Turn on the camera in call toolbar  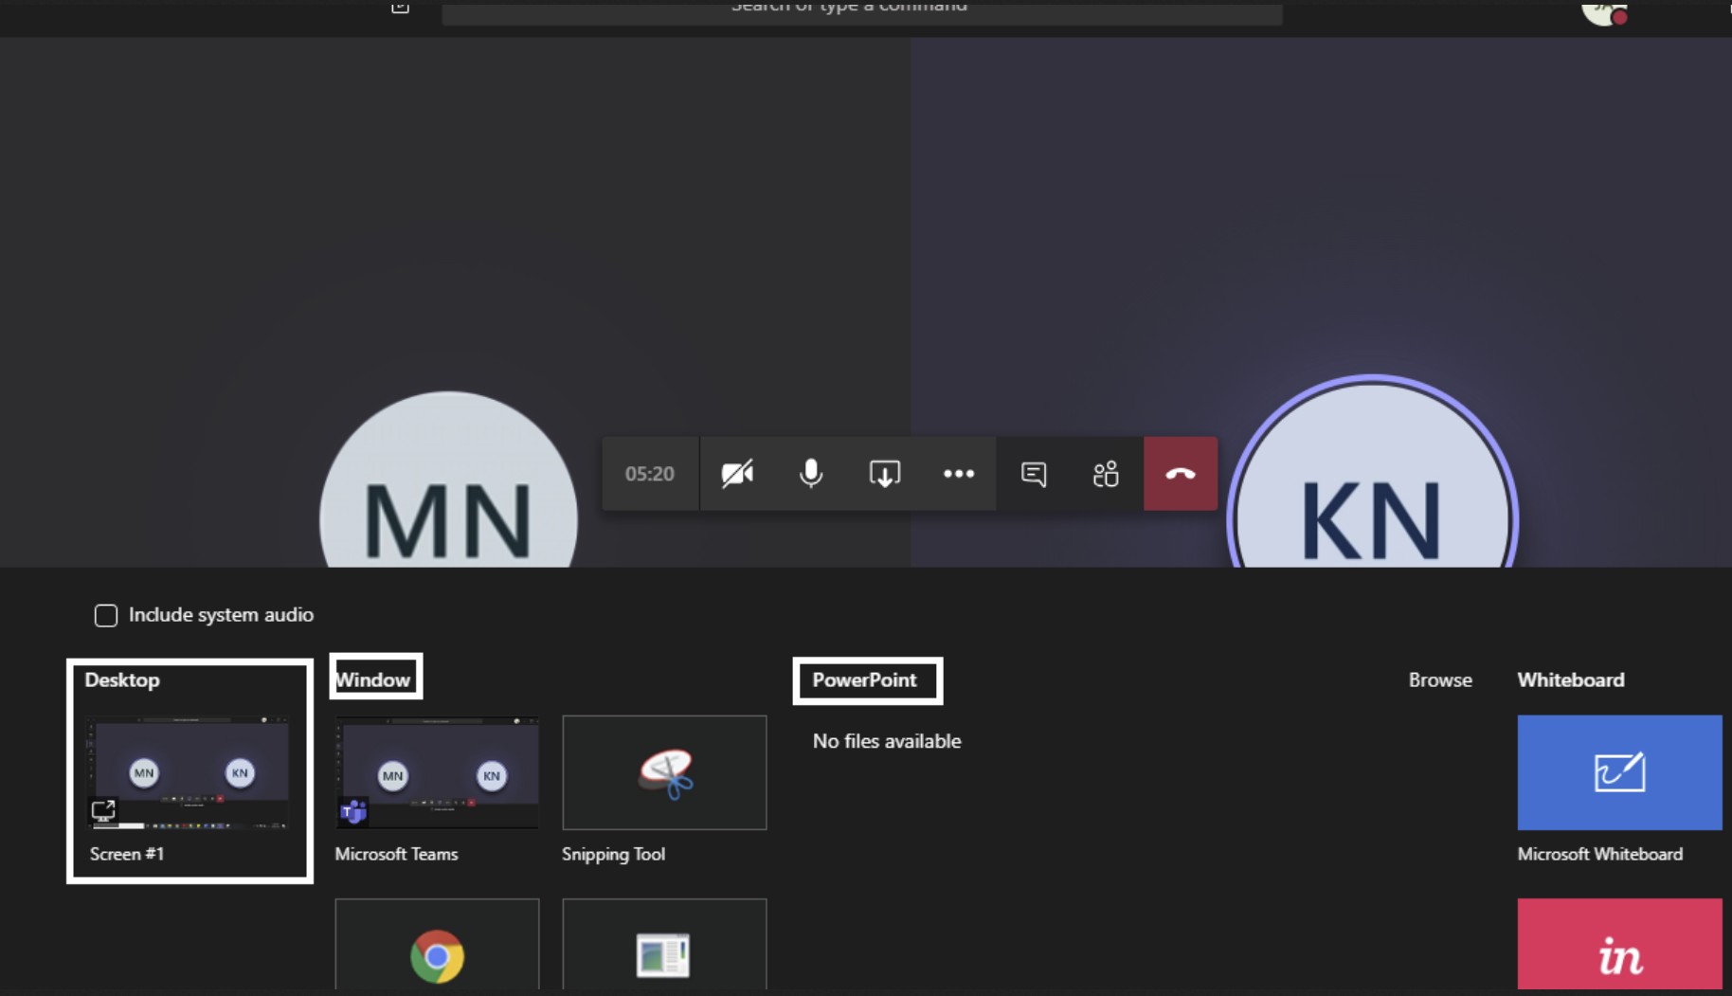click(736, 474)
